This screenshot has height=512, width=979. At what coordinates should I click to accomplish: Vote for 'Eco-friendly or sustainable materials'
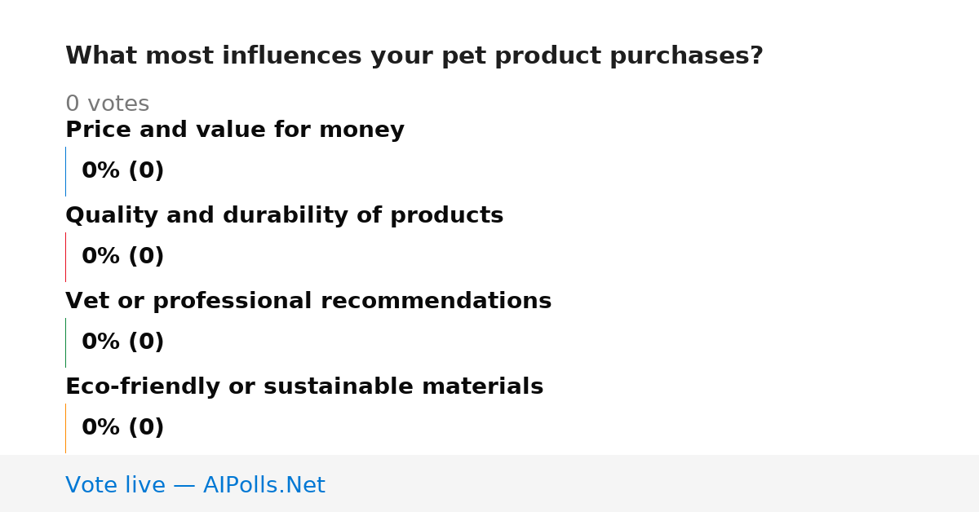[x=304, y=386]
